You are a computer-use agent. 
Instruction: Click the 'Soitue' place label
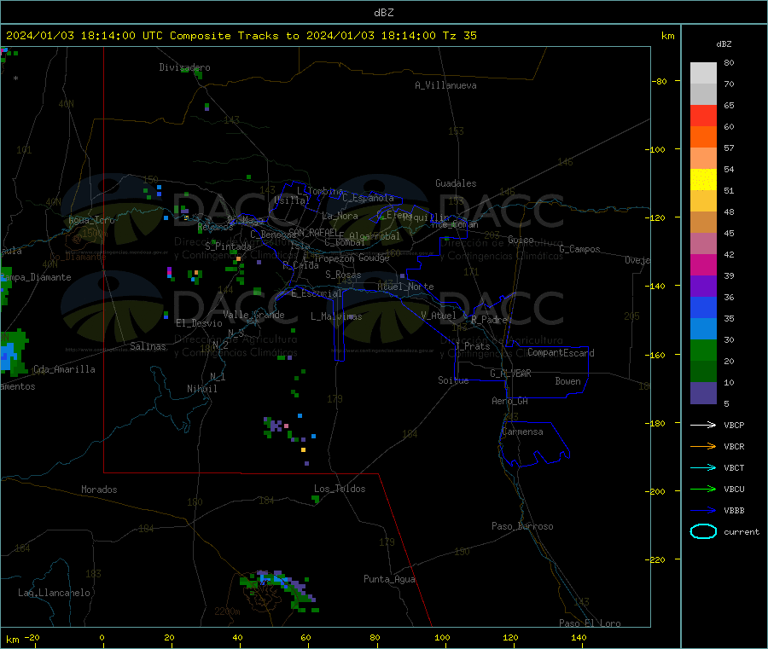(x=453, y=380)
